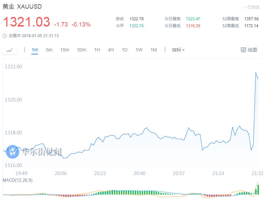This screenshot has height=202, width=263.
Task: Click the tall green MACD histogram bar
Action: pyautogui.click(x=258, y=189)
